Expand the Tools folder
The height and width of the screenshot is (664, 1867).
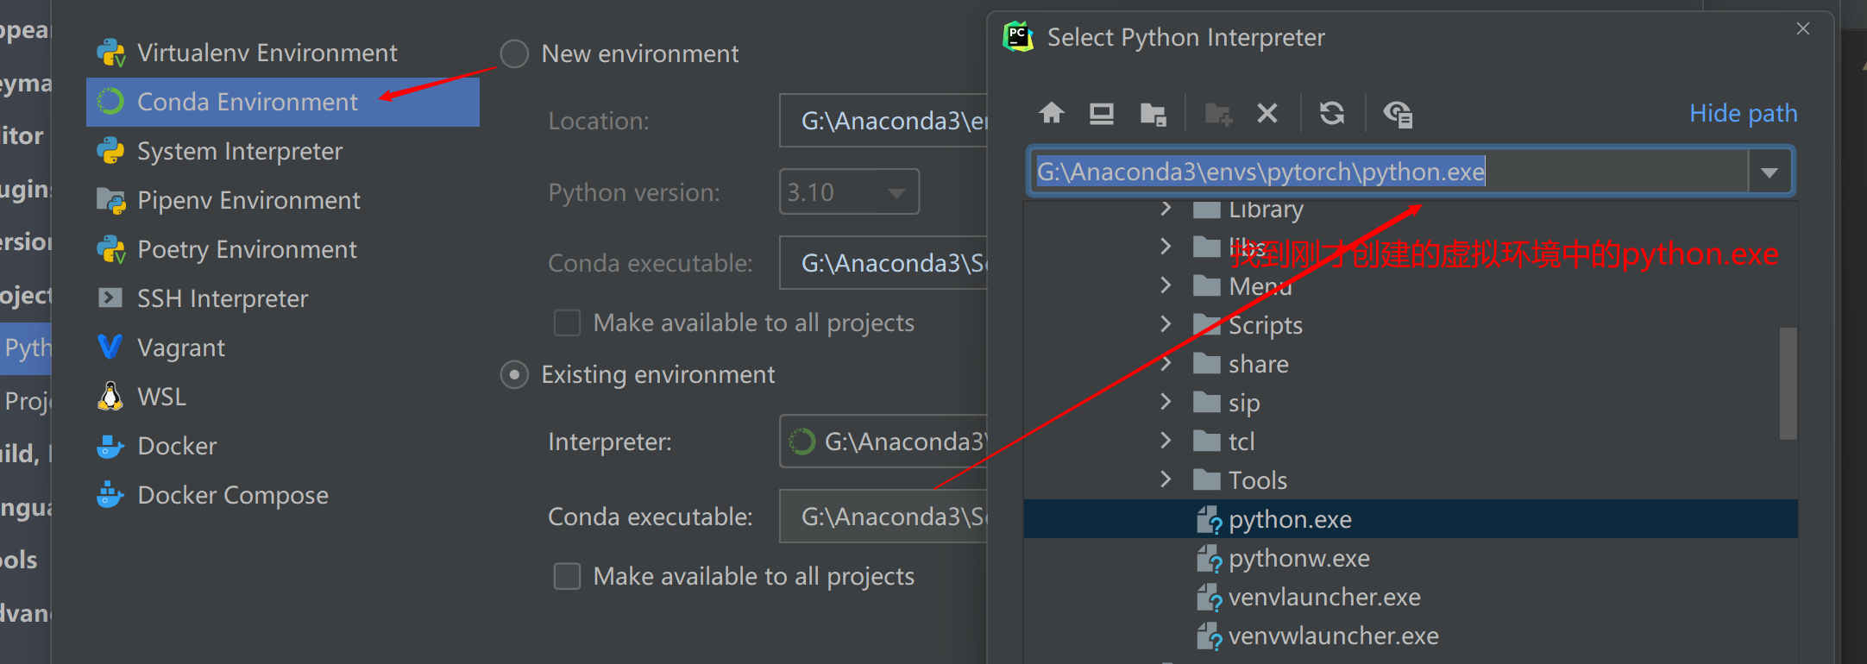1166,479
